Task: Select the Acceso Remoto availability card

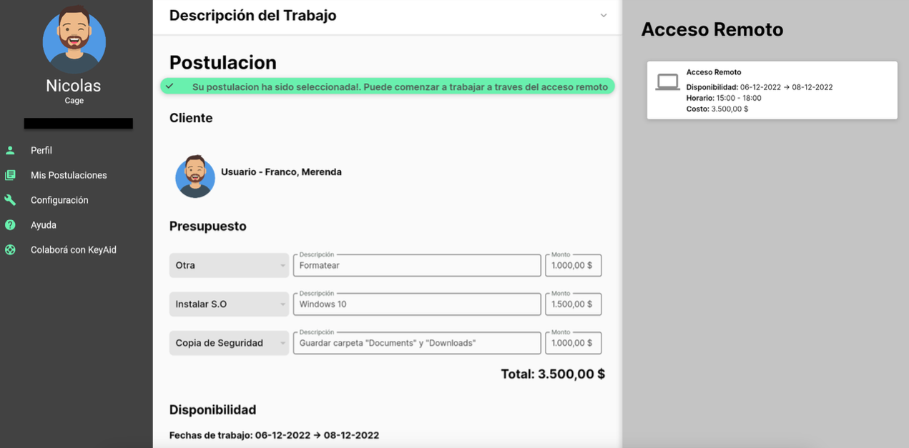Action: coord(772,89)
